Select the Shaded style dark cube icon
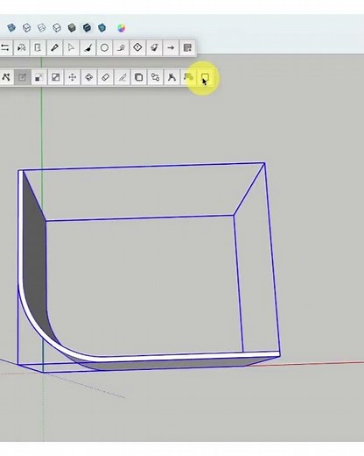 72,28
